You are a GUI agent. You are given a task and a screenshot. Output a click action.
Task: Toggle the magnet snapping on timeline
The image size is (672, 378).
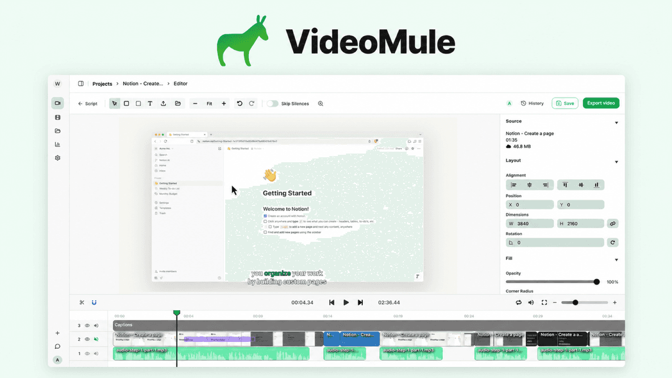pyautogui.click(x=94, y=303)
